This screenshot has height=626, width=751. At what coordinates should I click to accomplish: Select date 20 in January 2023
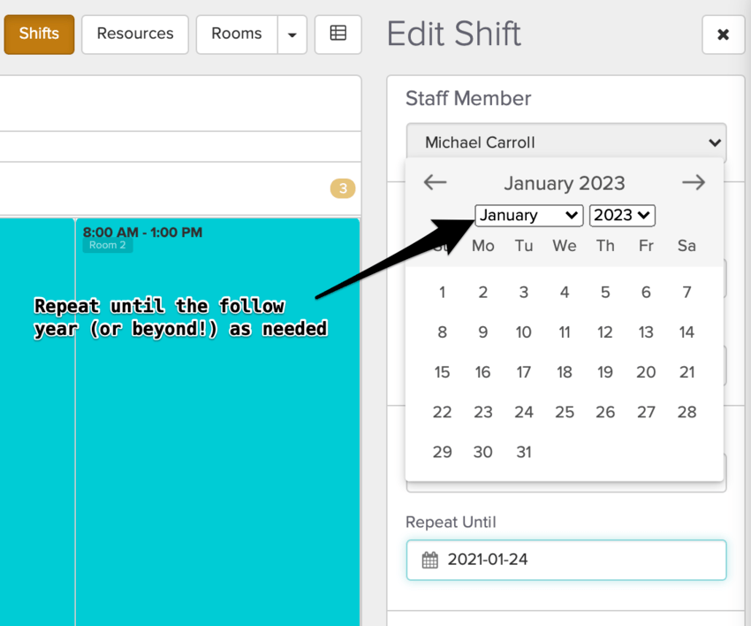646,372
